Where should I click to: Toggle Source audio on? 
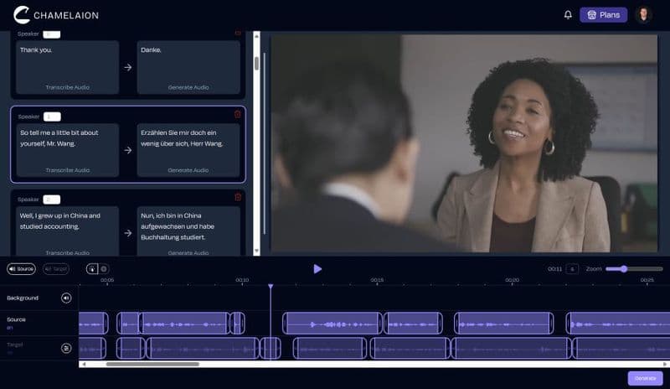pos(21,269)
